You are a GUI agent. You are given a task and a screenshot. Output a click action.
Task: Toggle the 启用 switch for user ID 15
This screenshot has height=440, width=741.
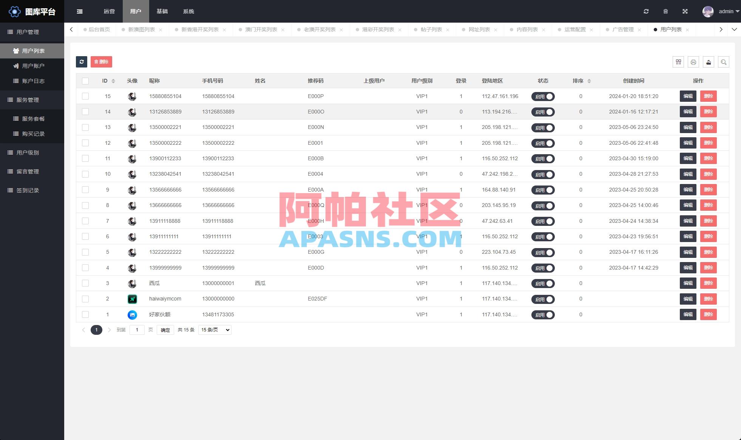point(543,96)
